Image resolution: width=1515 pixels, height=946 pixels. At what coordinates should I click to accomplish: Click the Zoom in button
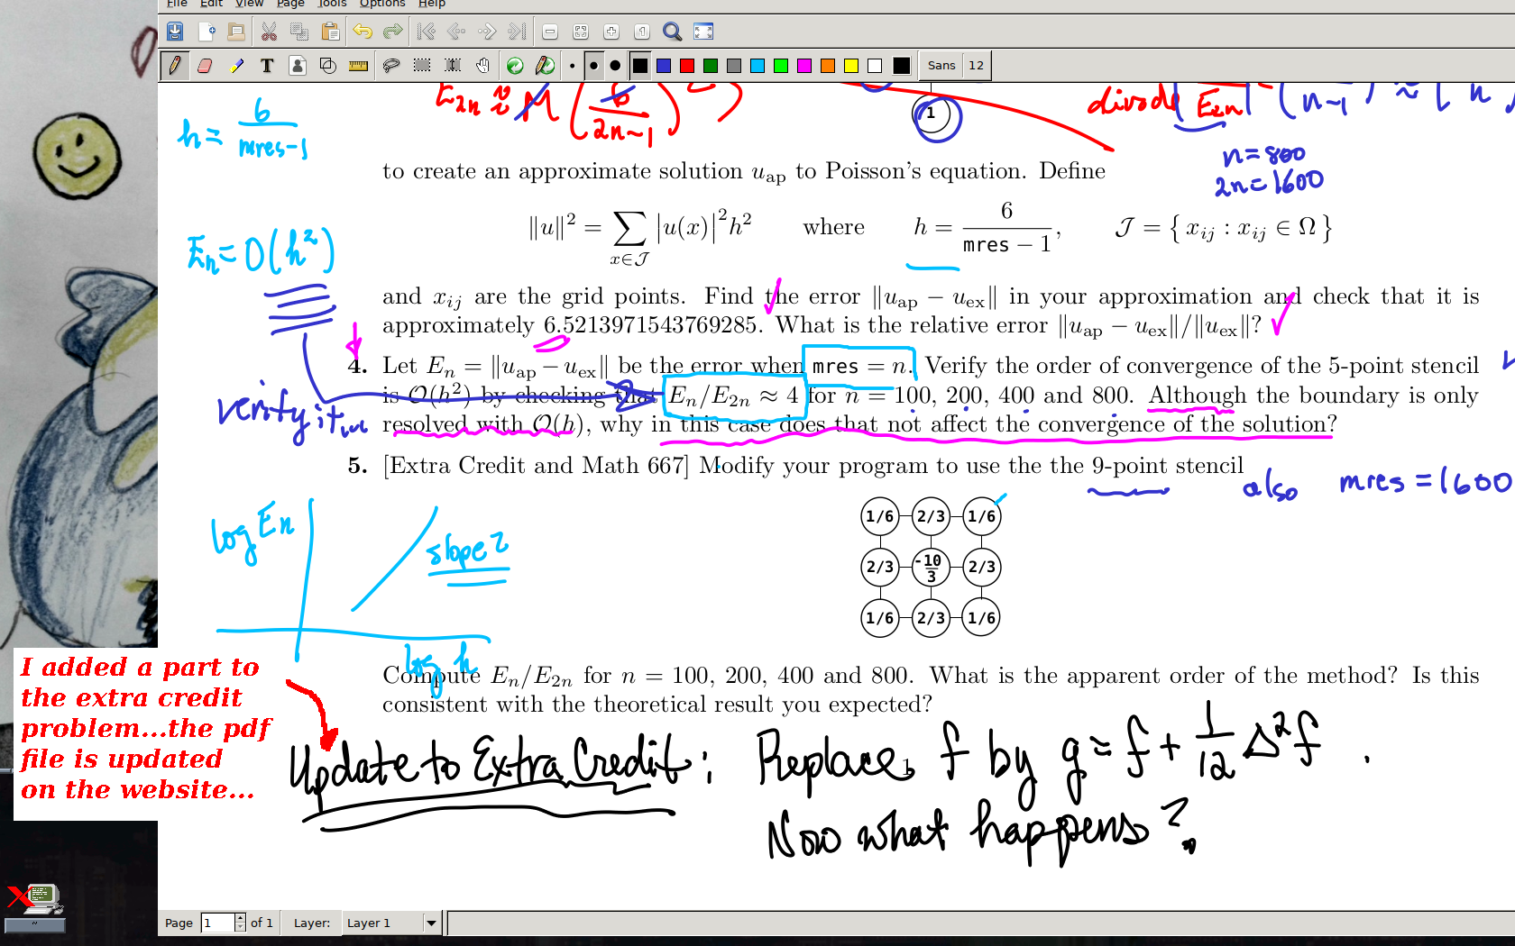coord(611,32)
